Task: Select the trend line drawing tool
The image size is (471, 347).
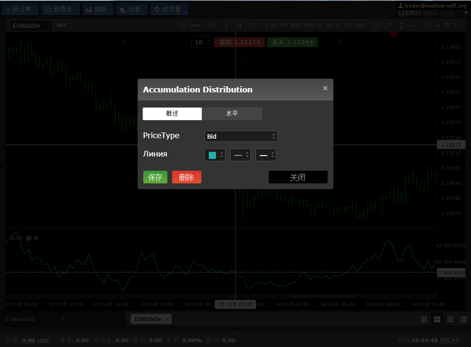Action: 388,26
